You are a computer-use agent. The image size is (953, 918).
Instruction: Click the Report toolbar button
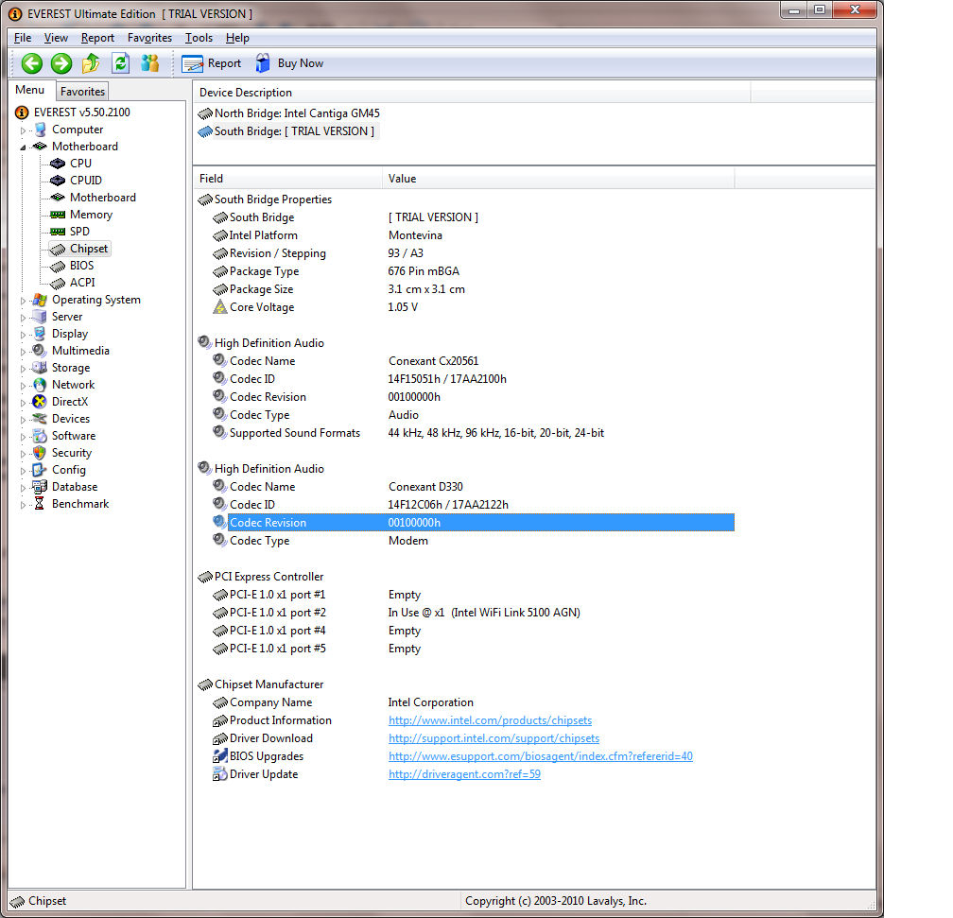coord(212,63)
